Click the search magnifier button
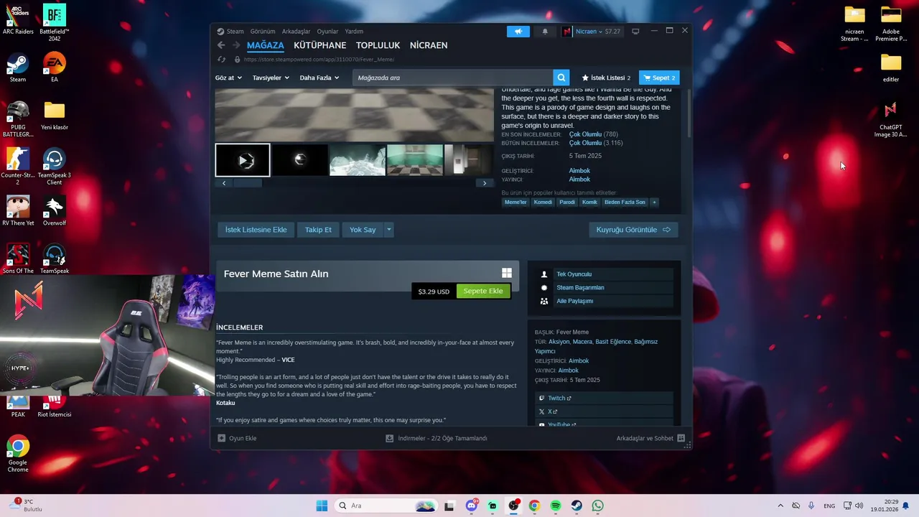The height and width of the screenshot is (517, 919). click(x=561, y=78)
